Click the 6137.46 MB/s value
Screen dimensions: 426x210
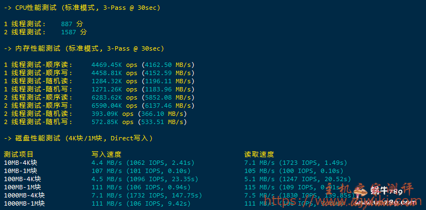[170, 106]
